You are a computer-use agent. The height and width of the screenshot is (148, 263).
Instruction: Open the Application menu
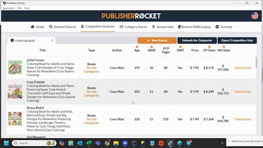9,8
